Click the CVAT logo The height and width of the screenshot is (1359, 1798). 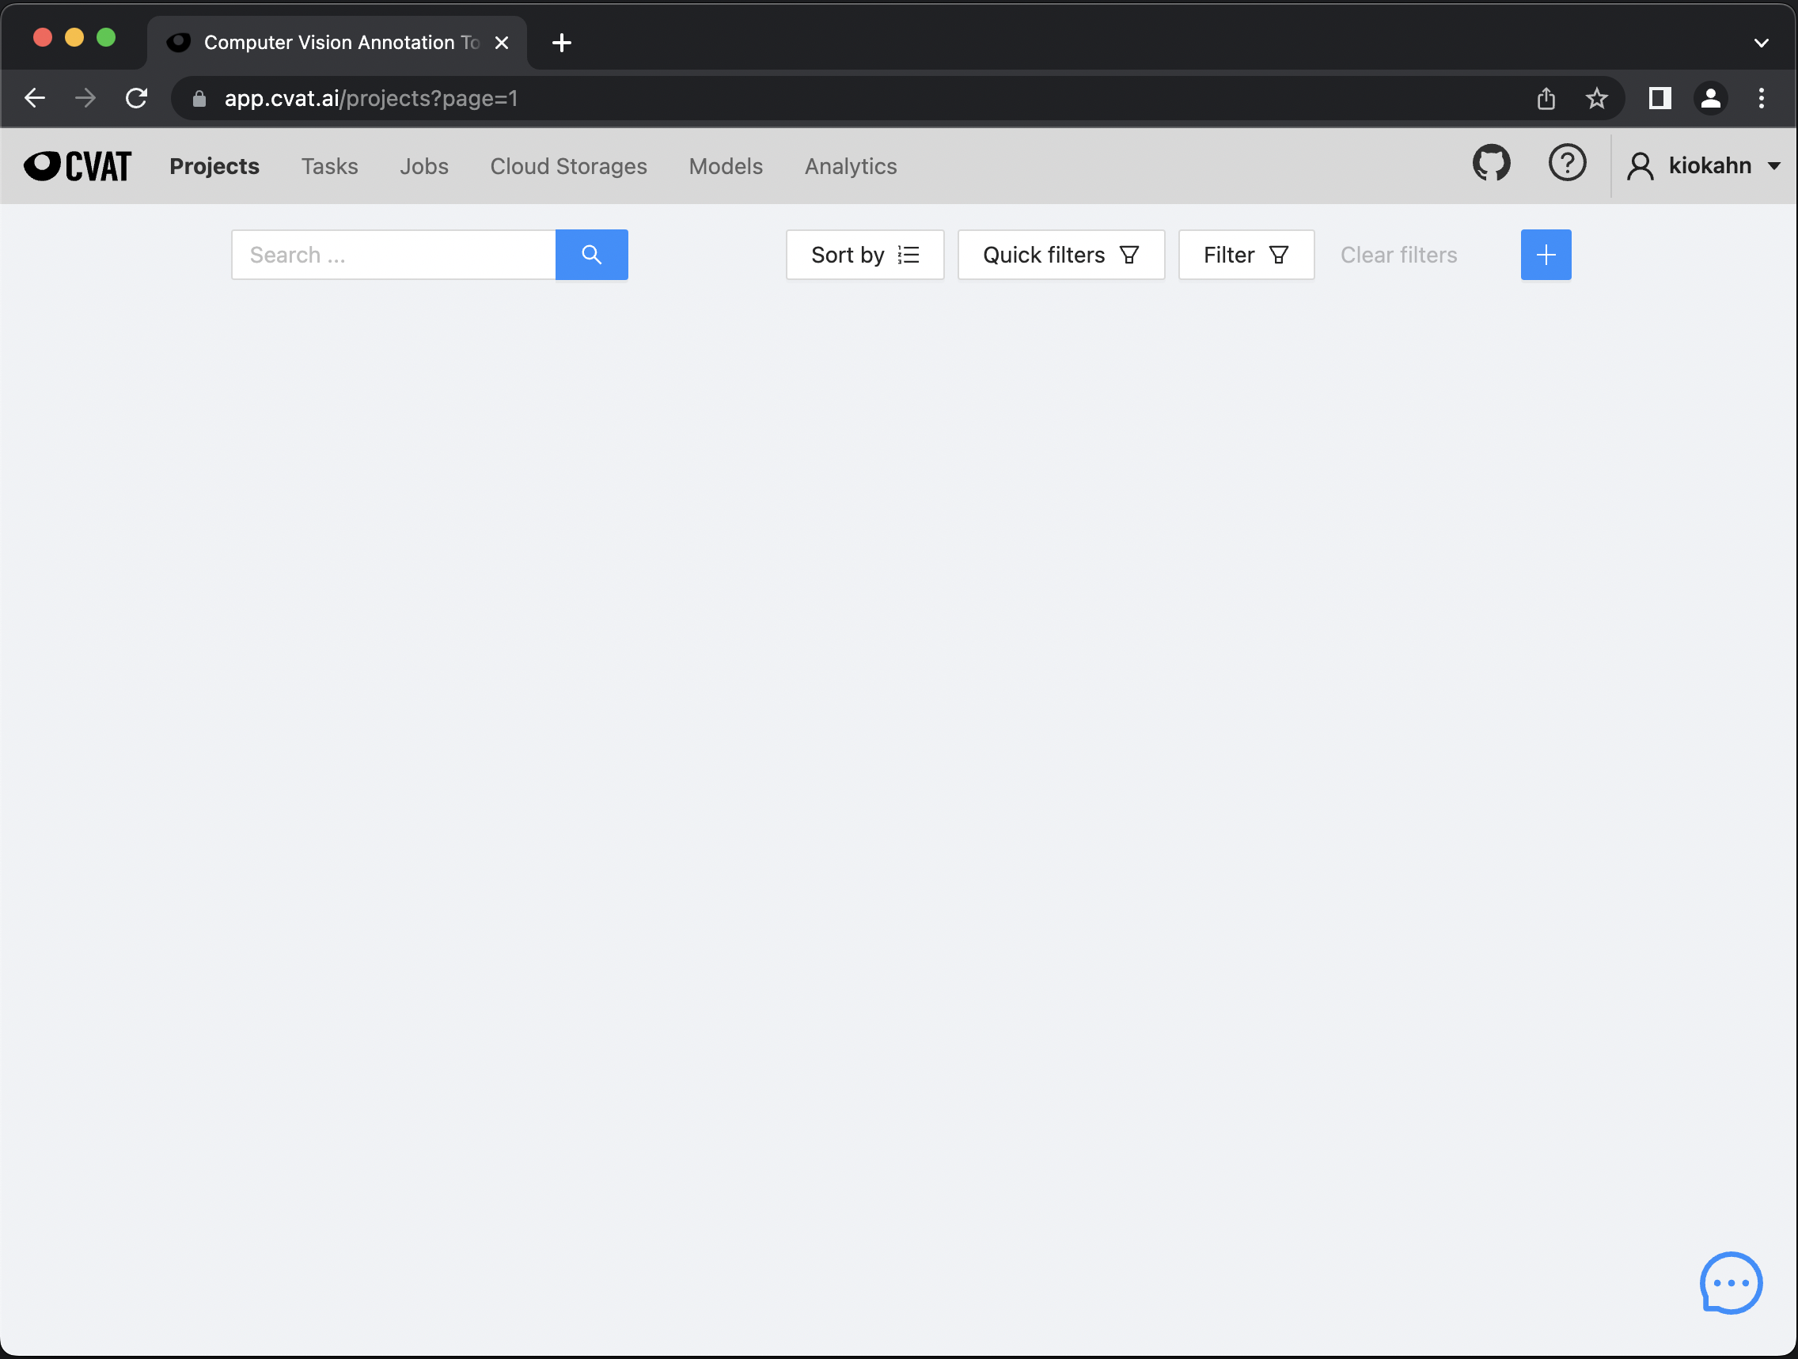click(x=78, y=165)
